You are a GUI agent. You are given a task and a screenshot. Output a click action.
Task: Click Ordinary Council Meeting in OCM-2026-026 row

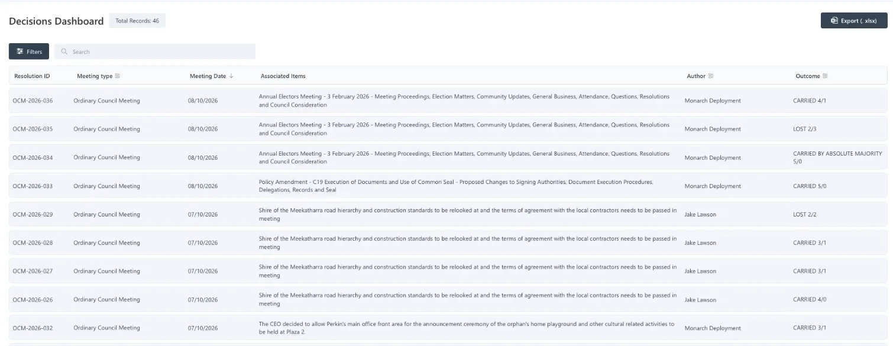[106, 299]
